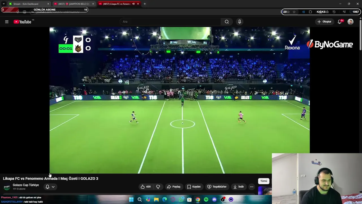Click the Paylaş share button
Viewport: 362px width, 204px height.
point(174,187)
